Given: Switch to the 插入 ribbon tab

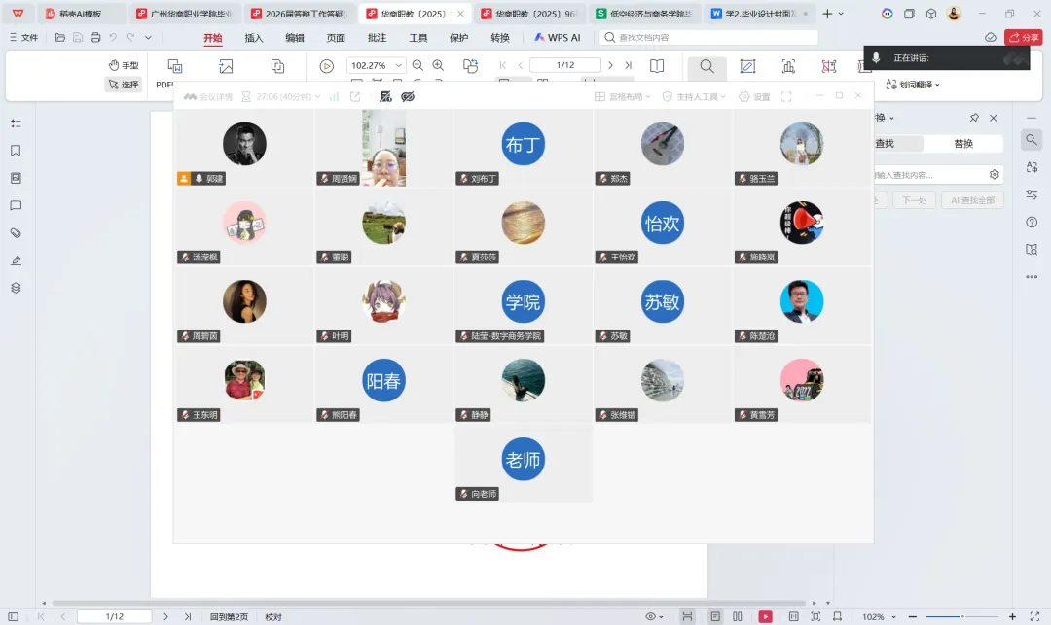Looking at the screenshot, I should click(x=254, y=38).
